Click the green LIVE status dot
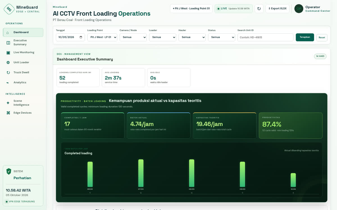This screenshot has width=337, height=210. (218, 9)
